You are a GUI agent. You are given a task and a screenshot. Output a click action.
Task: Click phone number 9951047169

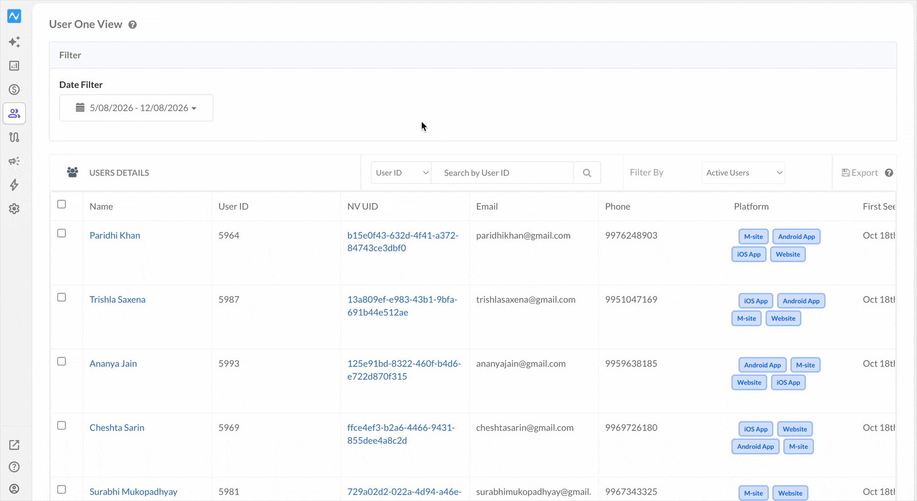631,299
